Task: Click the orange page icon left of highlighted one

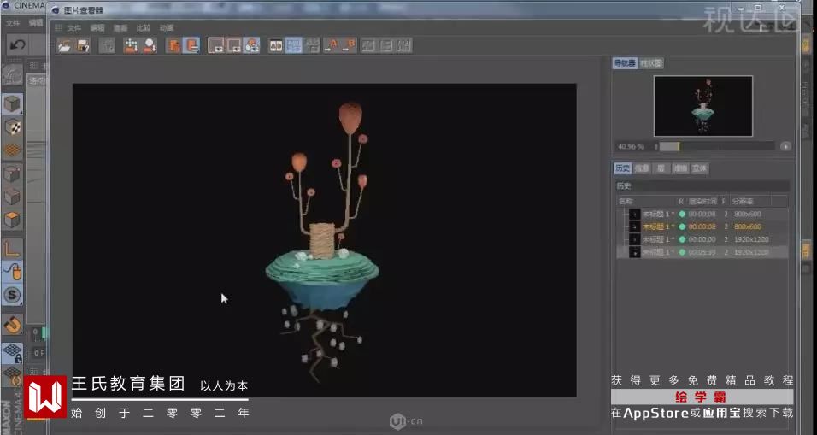Action: (x=173, y=46)
